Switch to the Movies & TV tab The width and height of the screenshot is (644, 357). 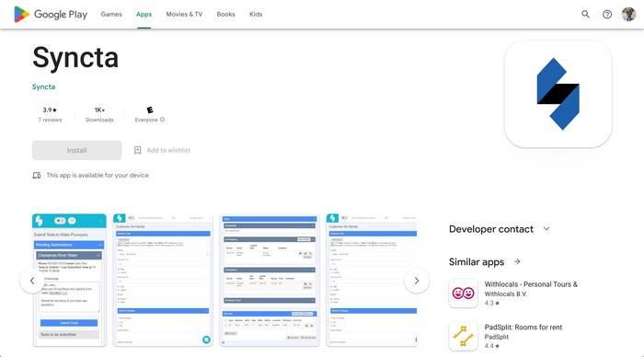tap(184, 15)
